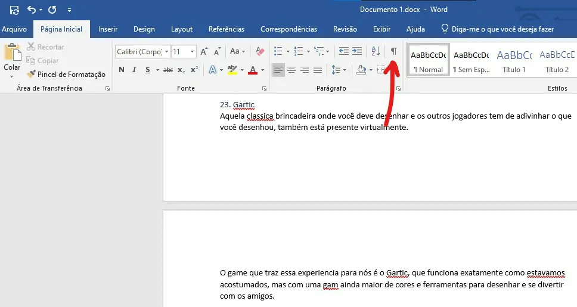Switch to the Design tab

click(x=144, y=29)
